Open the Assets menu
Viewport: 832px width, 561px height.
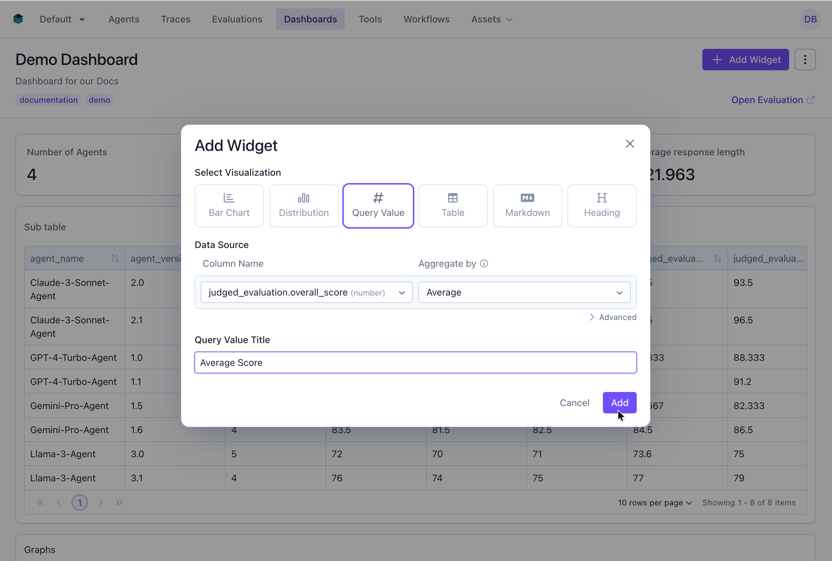[x=491, y=19]
